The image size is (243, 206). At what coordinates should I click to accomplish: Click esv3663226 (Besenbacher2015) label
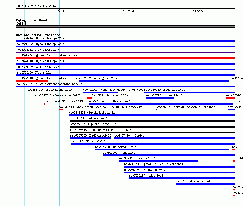pyautogui.click(x=50, y=90)
